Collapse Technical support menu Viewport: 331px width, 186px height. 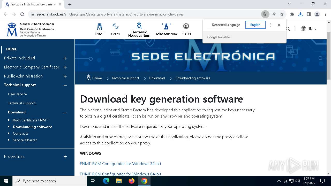[65, 85]
